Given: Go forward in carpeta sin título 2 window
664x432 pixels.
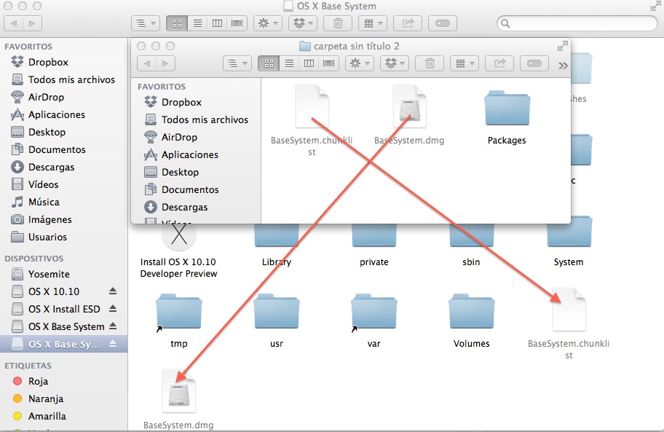Looking at the screenshot, I should click(x=165, y=63).
